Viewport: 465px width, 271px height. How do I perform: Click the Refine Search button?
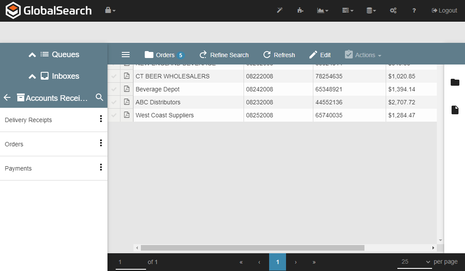point(224,55)
